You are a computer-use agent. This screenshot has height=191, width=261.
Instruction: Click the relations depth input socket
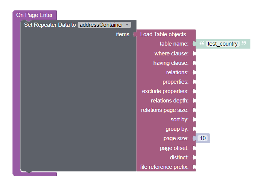tap(194, 101)
